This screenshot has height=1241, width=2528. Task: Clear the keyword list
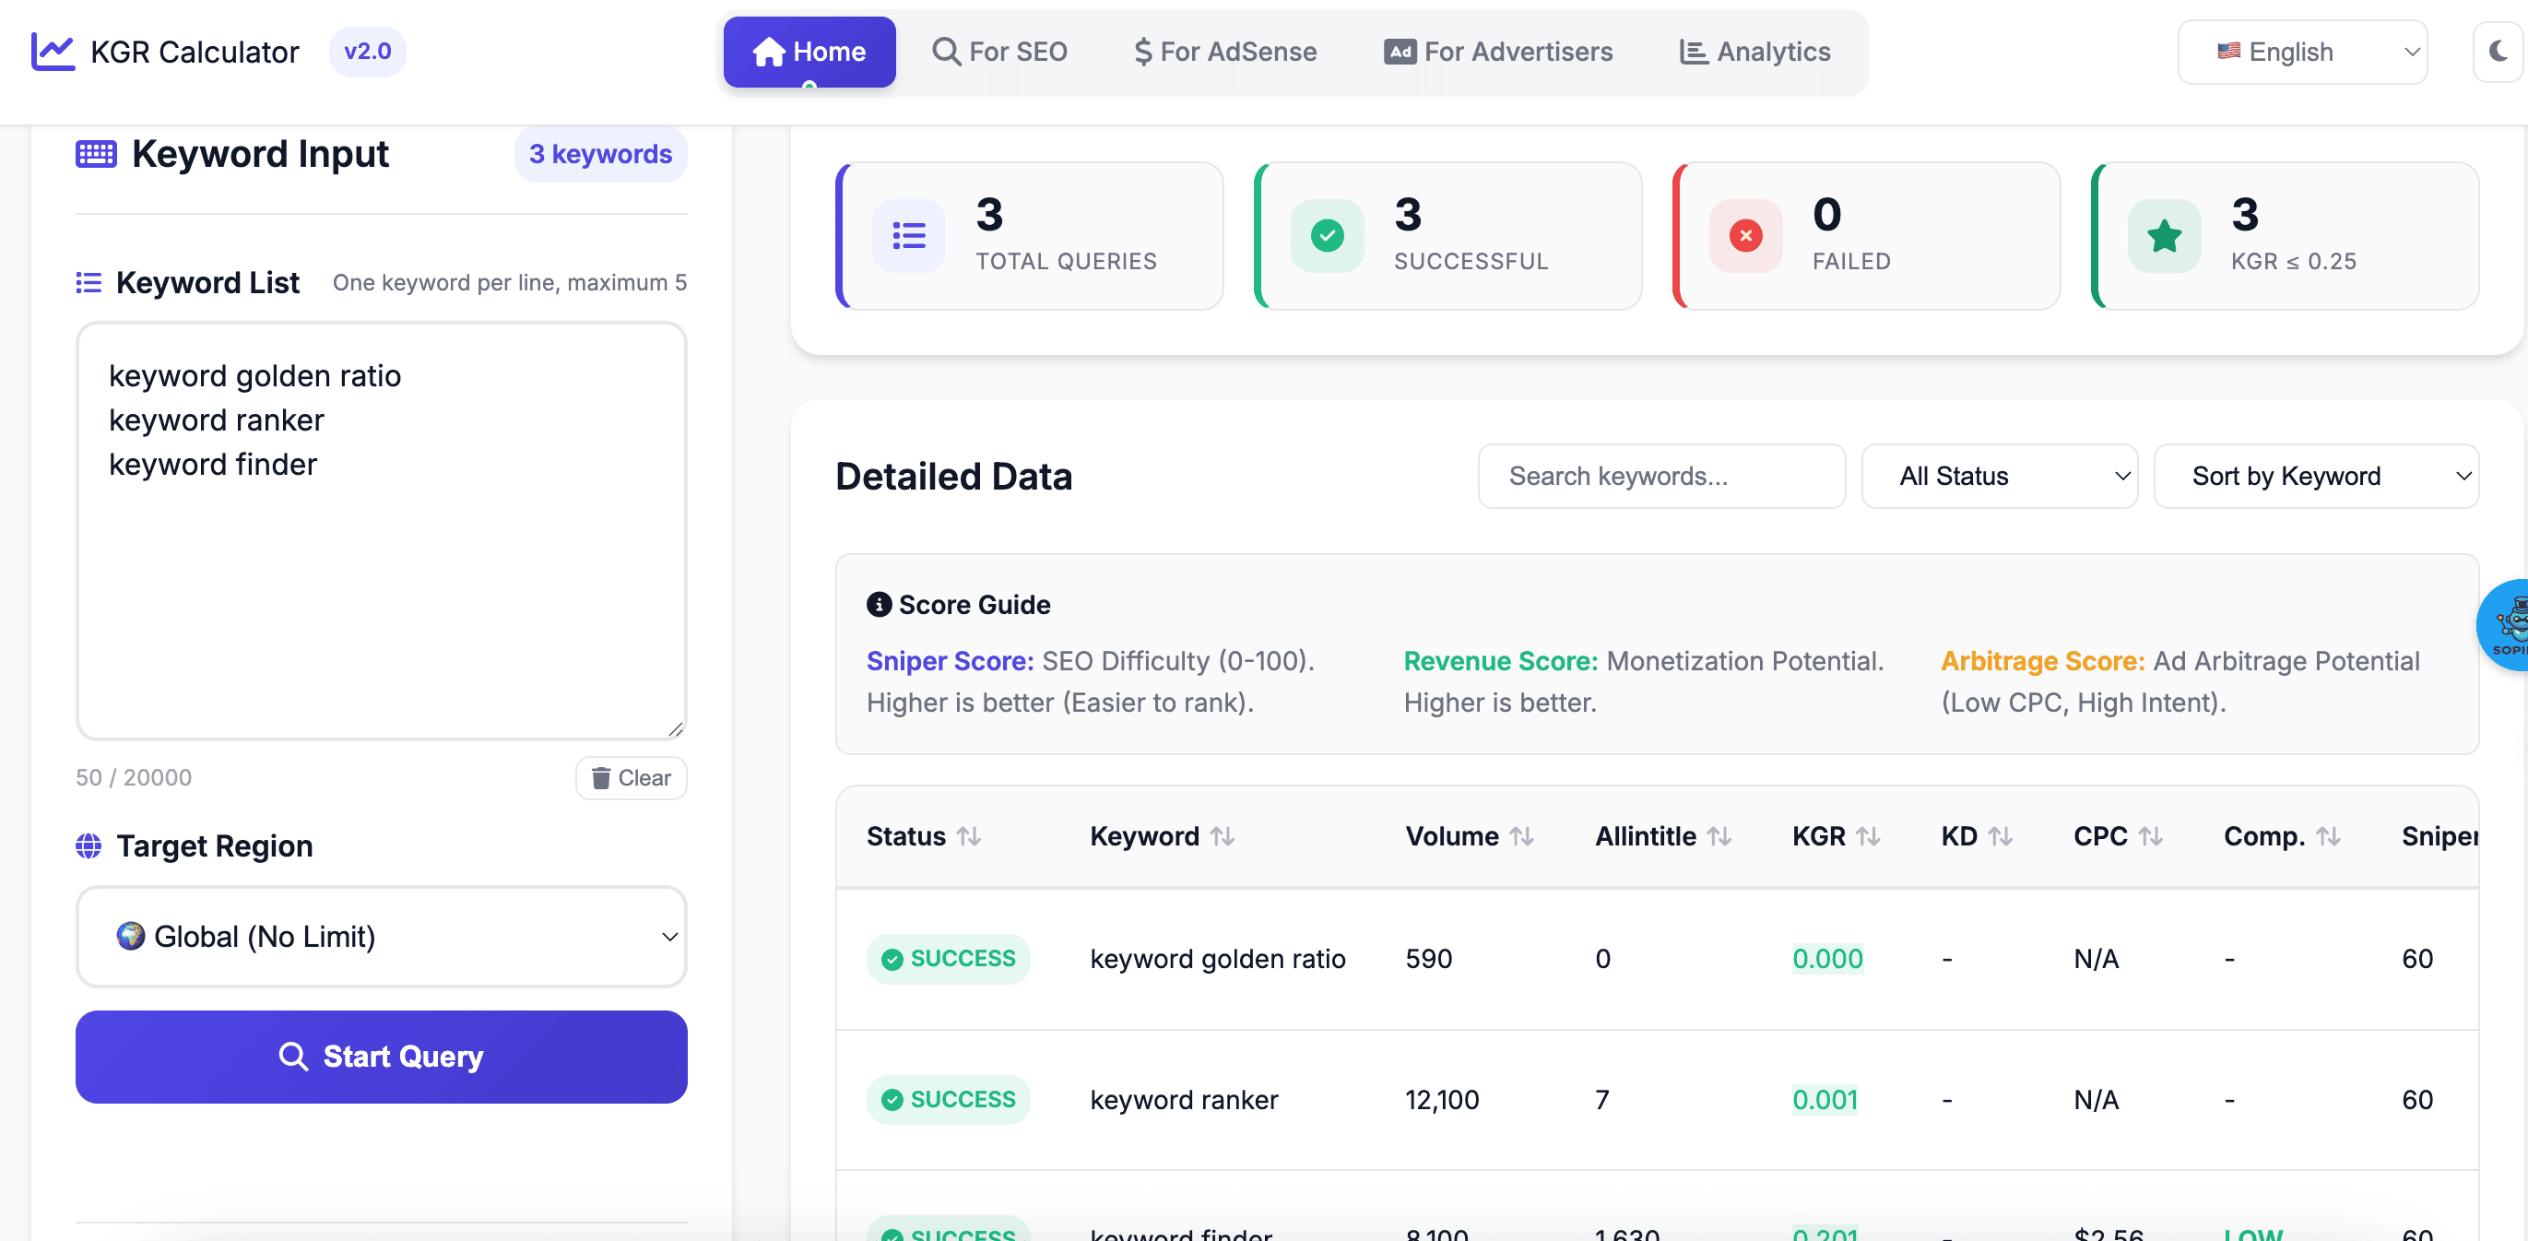point(631,778)
